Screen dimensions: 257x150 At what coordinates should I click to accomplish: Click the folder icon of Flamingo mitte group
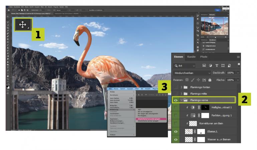(186, 94)
